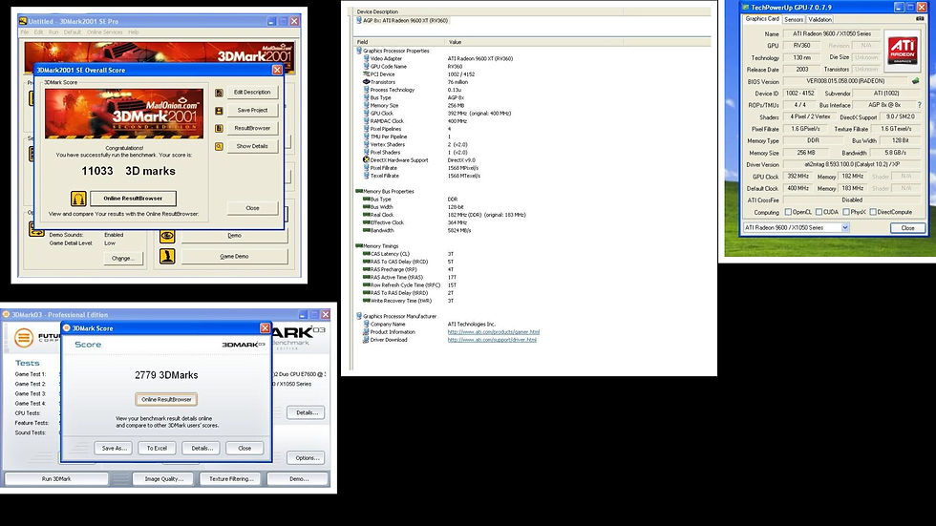
Task: Click the Bus Interface question mark in GPU-Z
Action: click(919, 105)
